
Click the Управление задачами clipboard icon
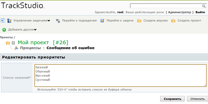point(9,21)
